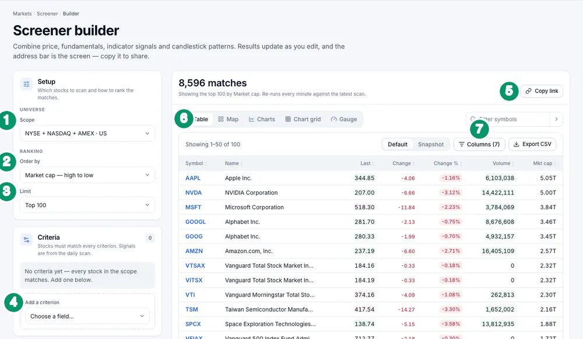Focus the Filter symbols search field
This screenshot has width=583, height=339.
coord(508,120)
